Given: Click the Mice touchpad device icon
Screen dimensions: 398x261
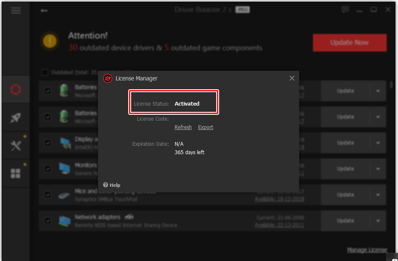Looking at the screenshot, I should [64, 195].
